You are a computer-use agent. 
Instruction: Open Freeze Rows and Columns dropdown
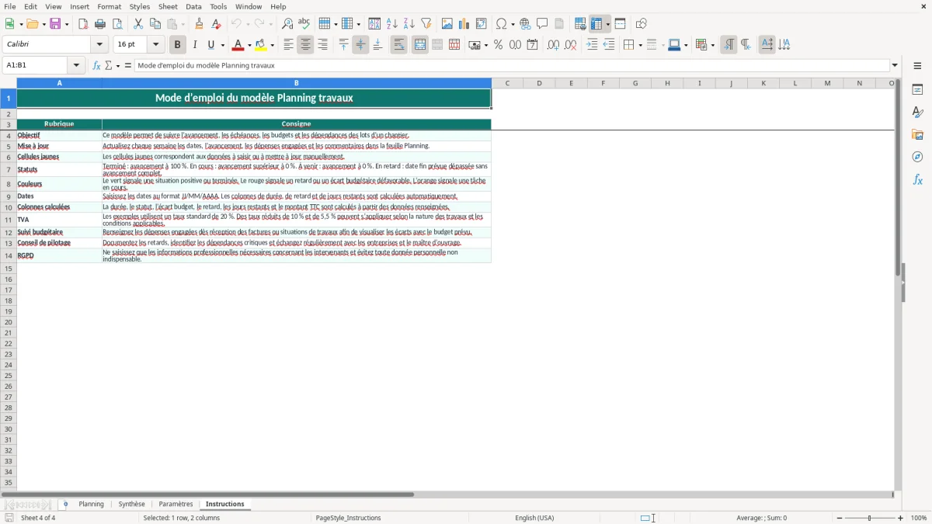coord(608,24)
